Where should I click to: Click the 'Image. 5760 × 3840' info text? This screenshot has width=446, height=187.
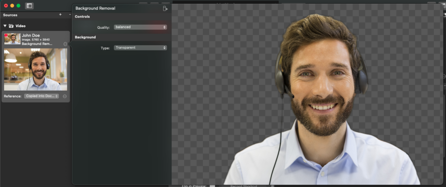[36, 40]
